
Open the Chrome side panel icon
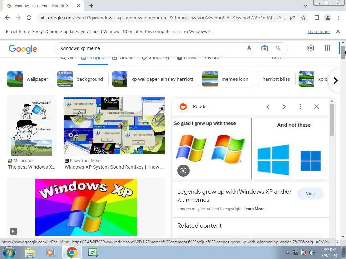(317, 18)
